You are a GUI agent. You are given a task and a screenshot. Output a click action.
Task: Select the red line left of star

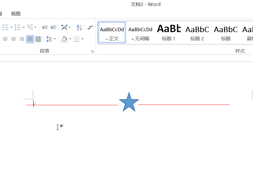click(72, 105)
